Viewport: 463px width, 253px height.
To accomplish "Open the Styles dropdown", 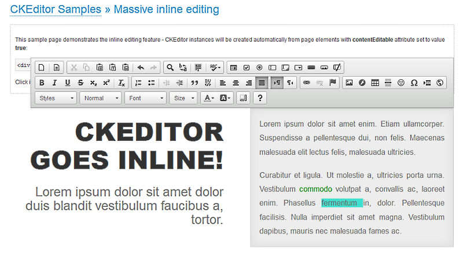I will tap(56, 98).
